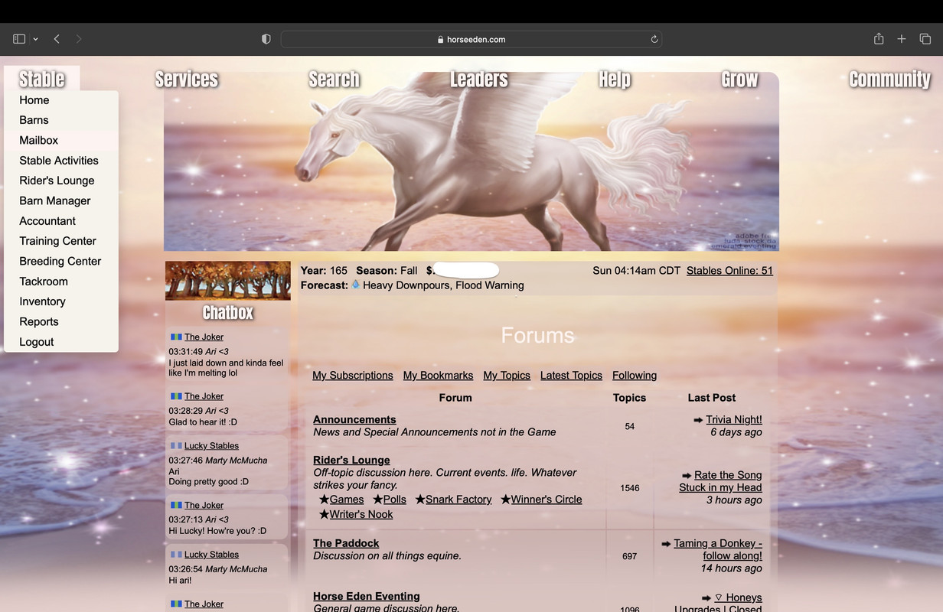The image size is (943, 612).
Task: Open Latest Topics link
Action: pyautogui.click(x=571, y=375)
